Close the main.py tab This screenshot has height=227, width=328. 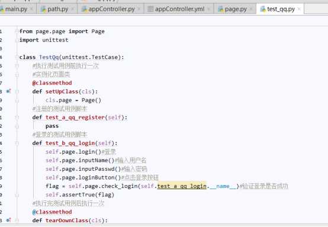[31, 9]
